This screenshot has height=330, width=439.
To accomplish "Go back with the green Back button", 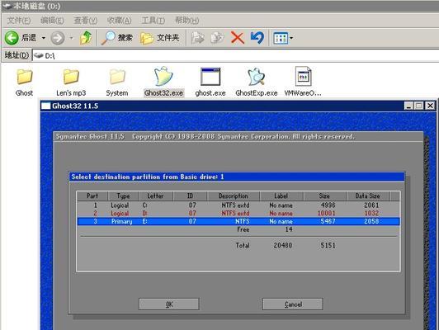I will [x=21, y=38].
